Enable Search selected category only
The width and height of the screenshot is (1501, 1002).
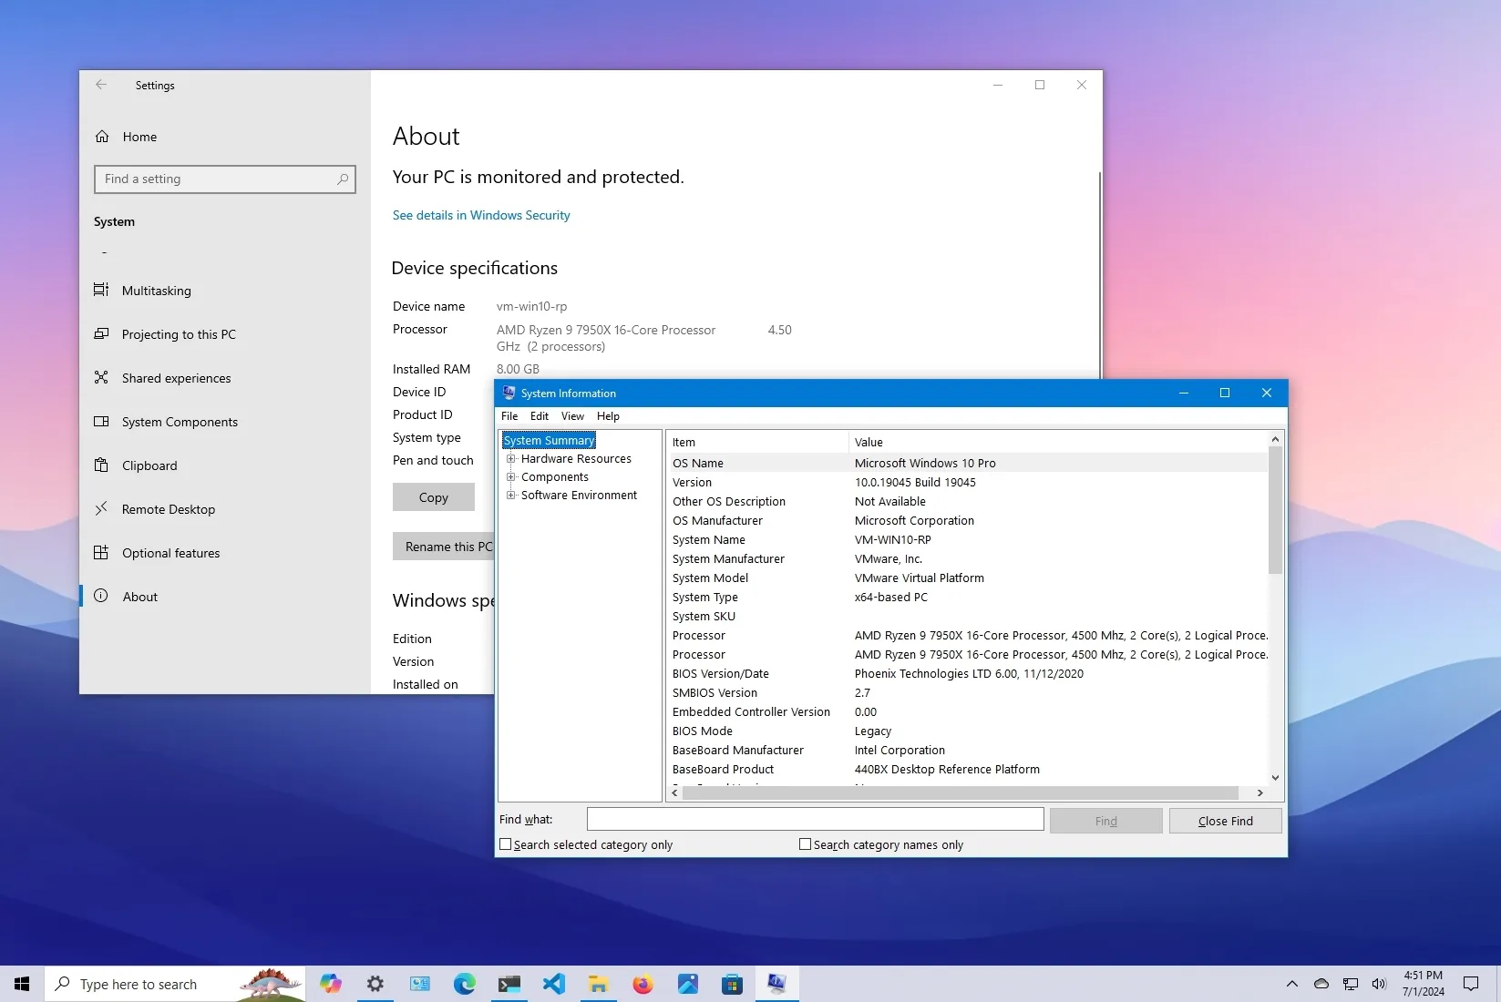pyautogui.click(x=506, y=844)
